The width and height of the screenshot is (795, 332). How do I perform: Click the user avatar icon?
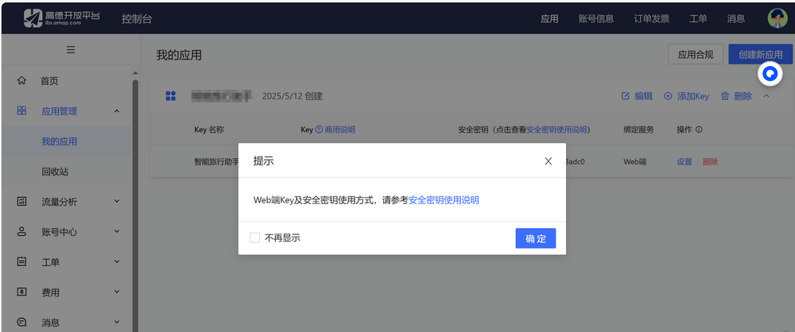(777, 17)
